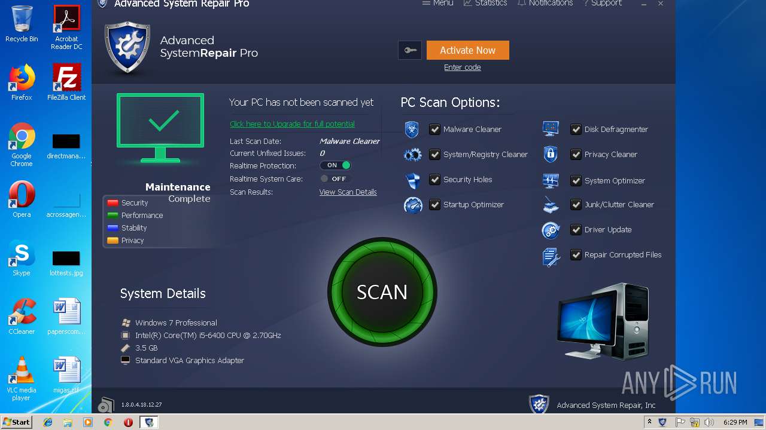Click the system tray volume speaker icon
This screenshot has height=430, width=766.
[709, 422]
